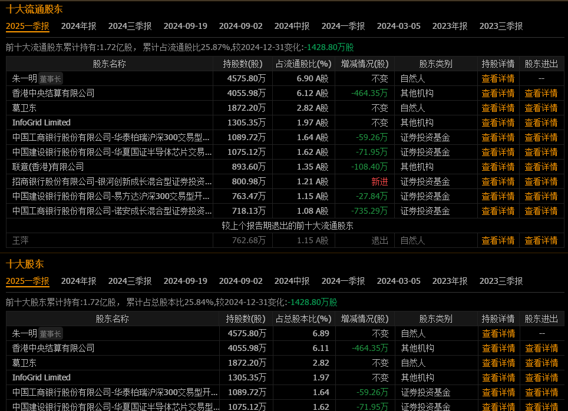This screenshot has width=568, height=411.
Task: Open 2024年报 tab in 十大股东 section
Action: (78, 281)
